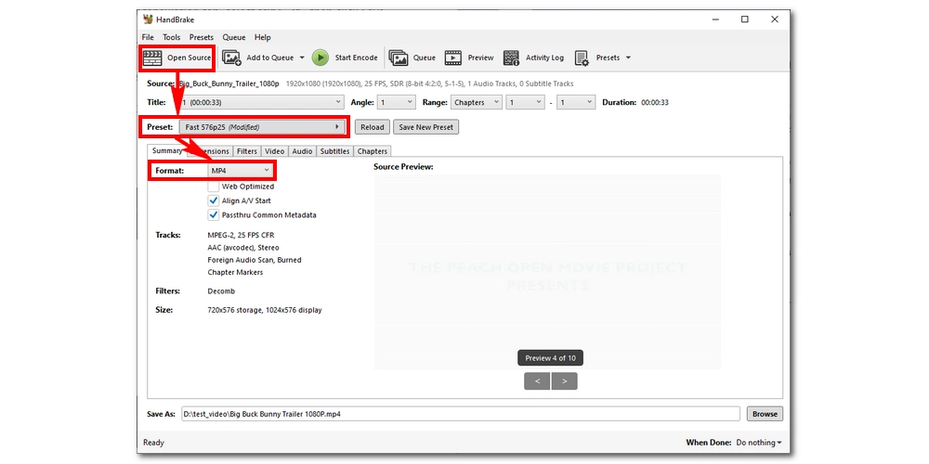Click the 'Decomb' filter text
This screenshot has width=929, height=464.
(222, 291)
